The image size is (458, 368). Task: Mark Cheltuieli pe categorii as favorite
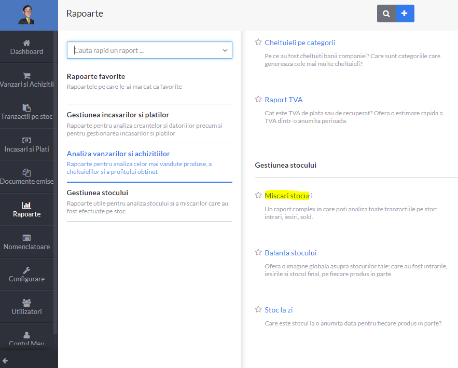coord(258,42)
